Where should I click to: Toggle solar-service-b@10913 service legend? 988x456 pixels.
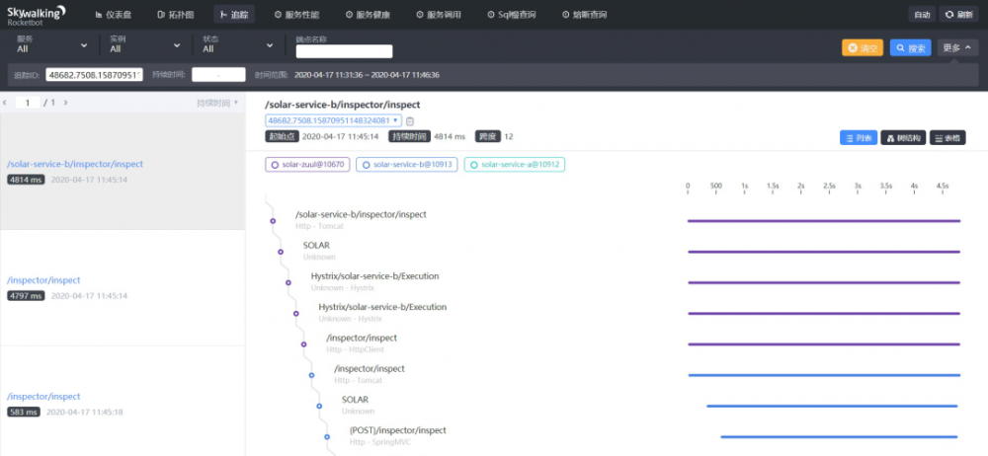click(x=405, y=165)
